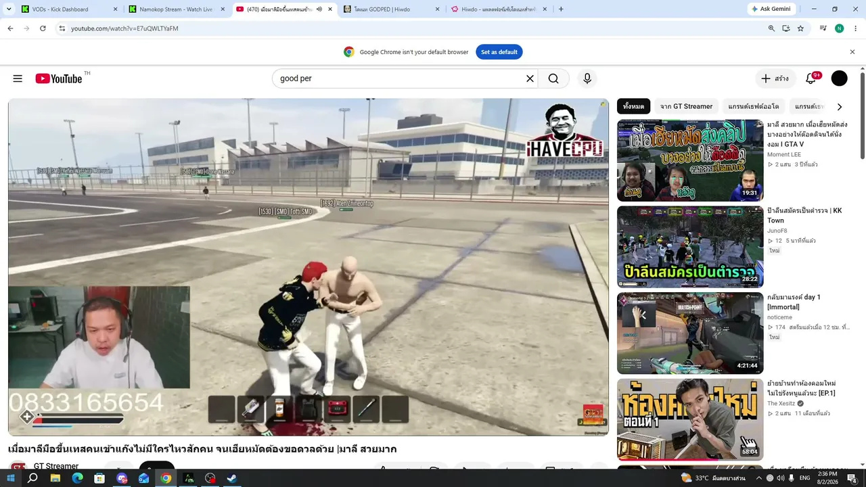This screenshot has height=487, width=866.
Task: Open the account avatar menu
Action: point(839,78)
